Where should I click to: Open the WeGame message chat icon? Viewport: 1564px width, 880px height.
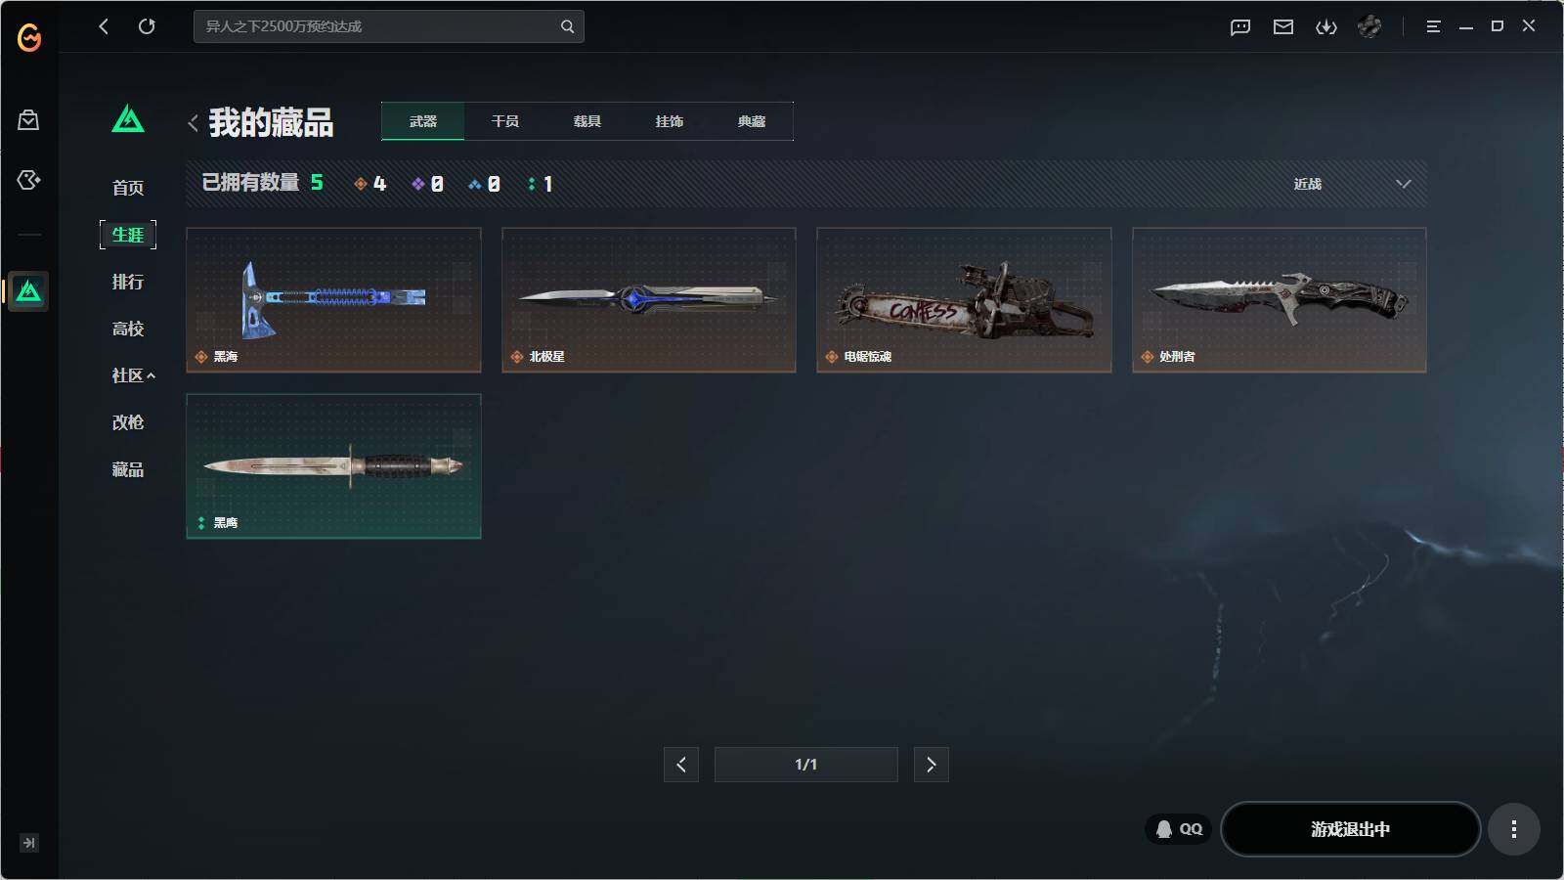[x=1238, y=26]
